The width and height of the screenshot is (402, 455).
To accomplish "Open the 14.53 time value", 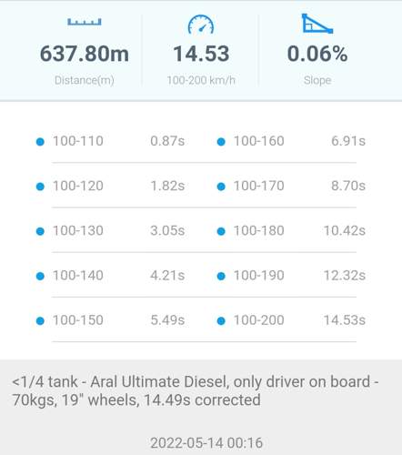I will tap(201, 54).
